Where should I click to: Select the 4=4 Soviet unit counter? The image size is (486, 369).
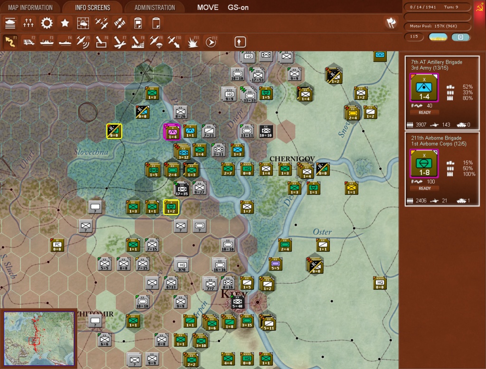pos(228,359)
